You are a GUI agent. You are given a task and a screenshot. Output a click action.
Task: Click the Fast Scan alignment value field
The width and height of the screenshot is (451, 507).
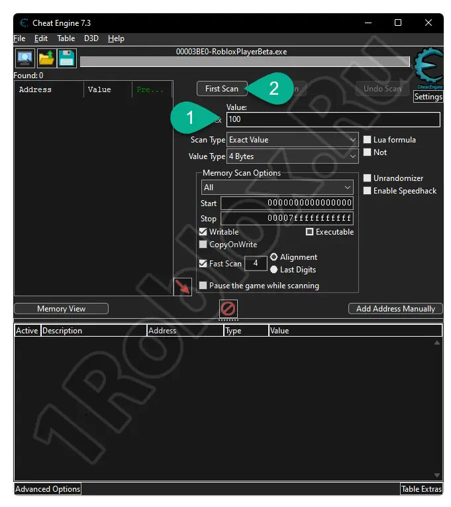[256, 263]
